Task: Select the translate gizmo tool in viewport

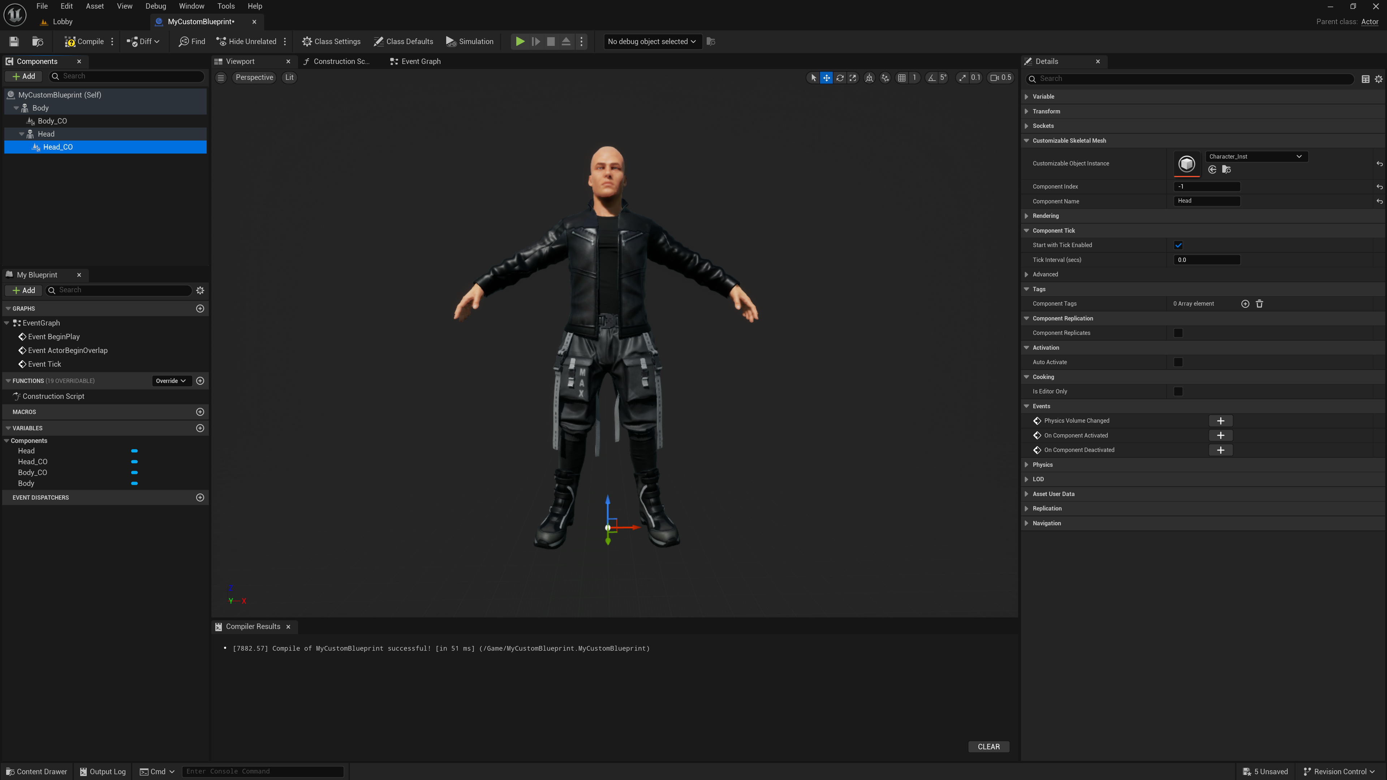Action: (826, 78)
